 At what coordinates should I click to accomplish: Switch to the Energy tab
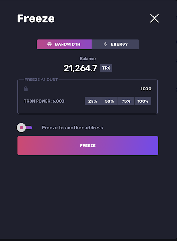(x=115, y=44)
